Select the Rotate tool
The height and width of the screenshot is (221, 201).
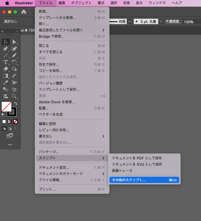coord(14,62)
